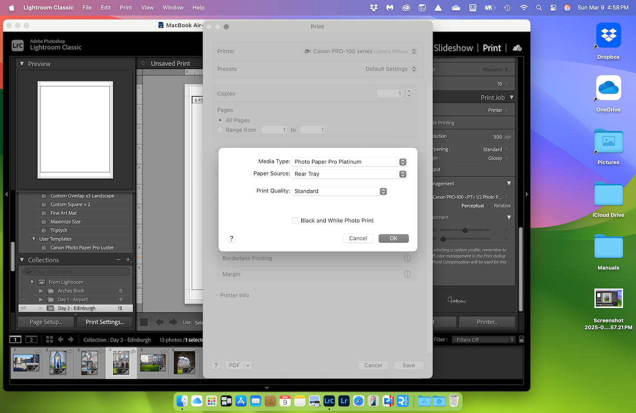Screen dimensions: 636x413
Task: Open Safari from the Dock
Action: click(x=358, y=401)
